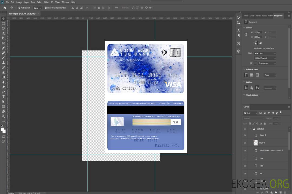Select the Eyedropper tool
This screenshot has width=292, height=194.
tap(3, 48)
